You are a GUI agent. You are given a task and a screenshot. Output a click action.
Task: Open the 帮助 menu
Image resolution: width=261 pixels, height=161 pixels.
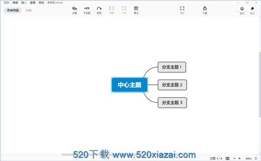click(42, 3)
